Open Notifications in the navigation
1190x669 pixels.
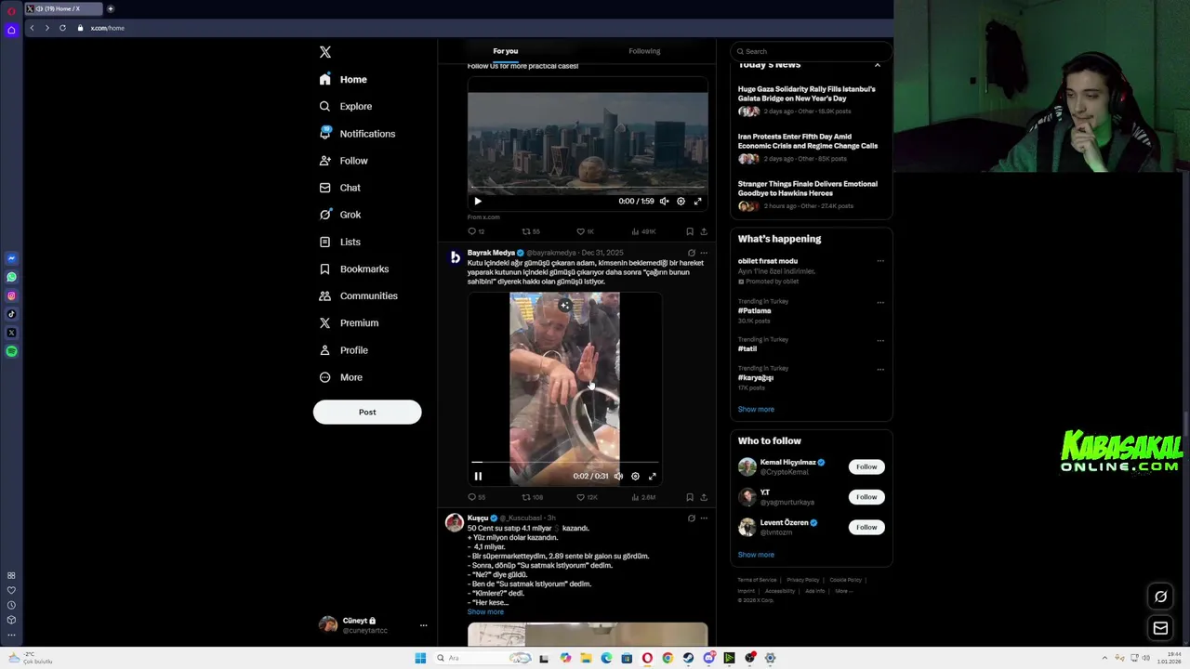click(x=357, y=134)
